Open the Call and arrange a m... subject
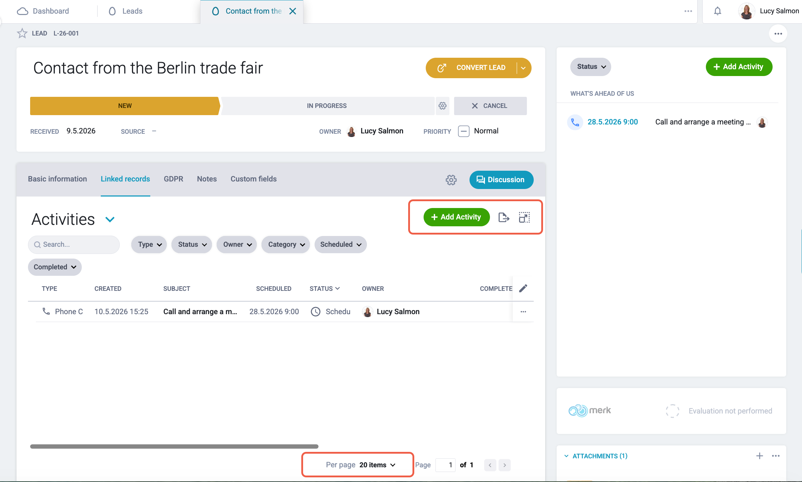The height and width of the screenshot is (482, 802). click(200, 312)
